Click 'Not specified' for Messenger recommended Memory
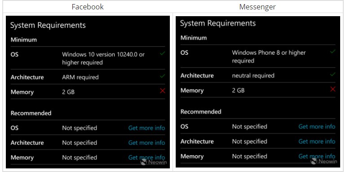346x172 pixels. tap(249, 156)
